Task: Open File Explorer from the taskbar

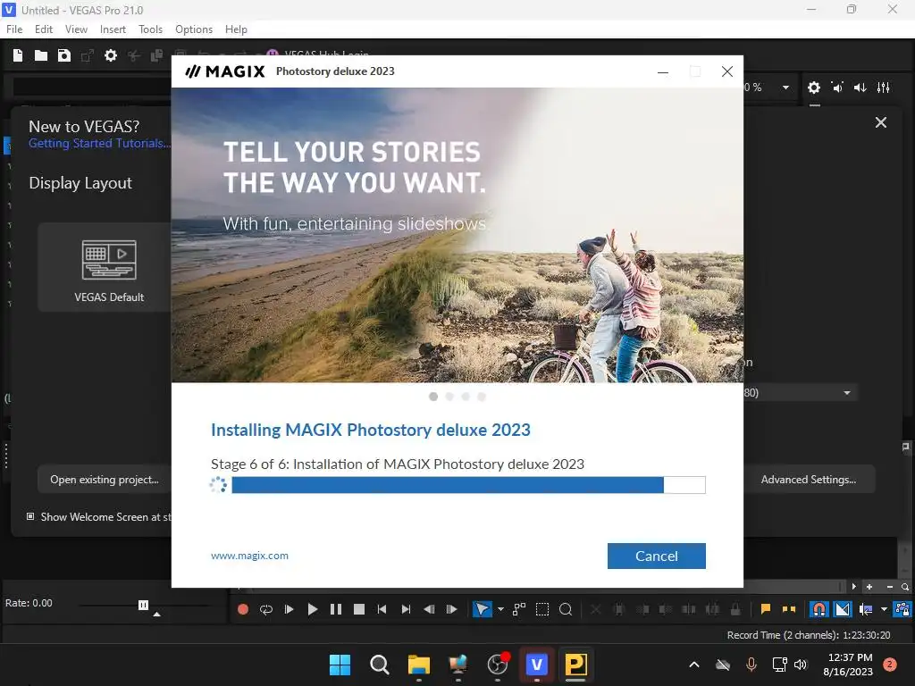Action: [418, 665]
